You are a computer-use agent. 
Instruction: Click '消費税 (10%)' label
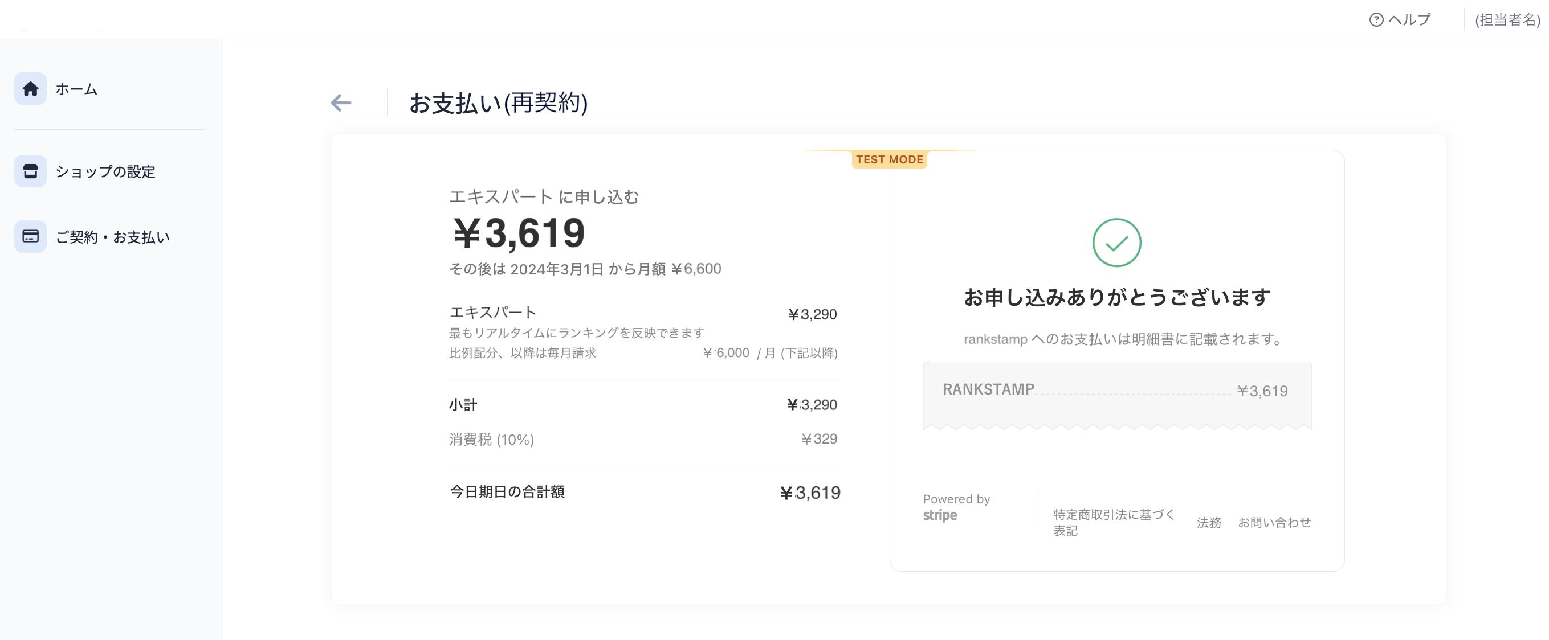click(x=491, y=439)
